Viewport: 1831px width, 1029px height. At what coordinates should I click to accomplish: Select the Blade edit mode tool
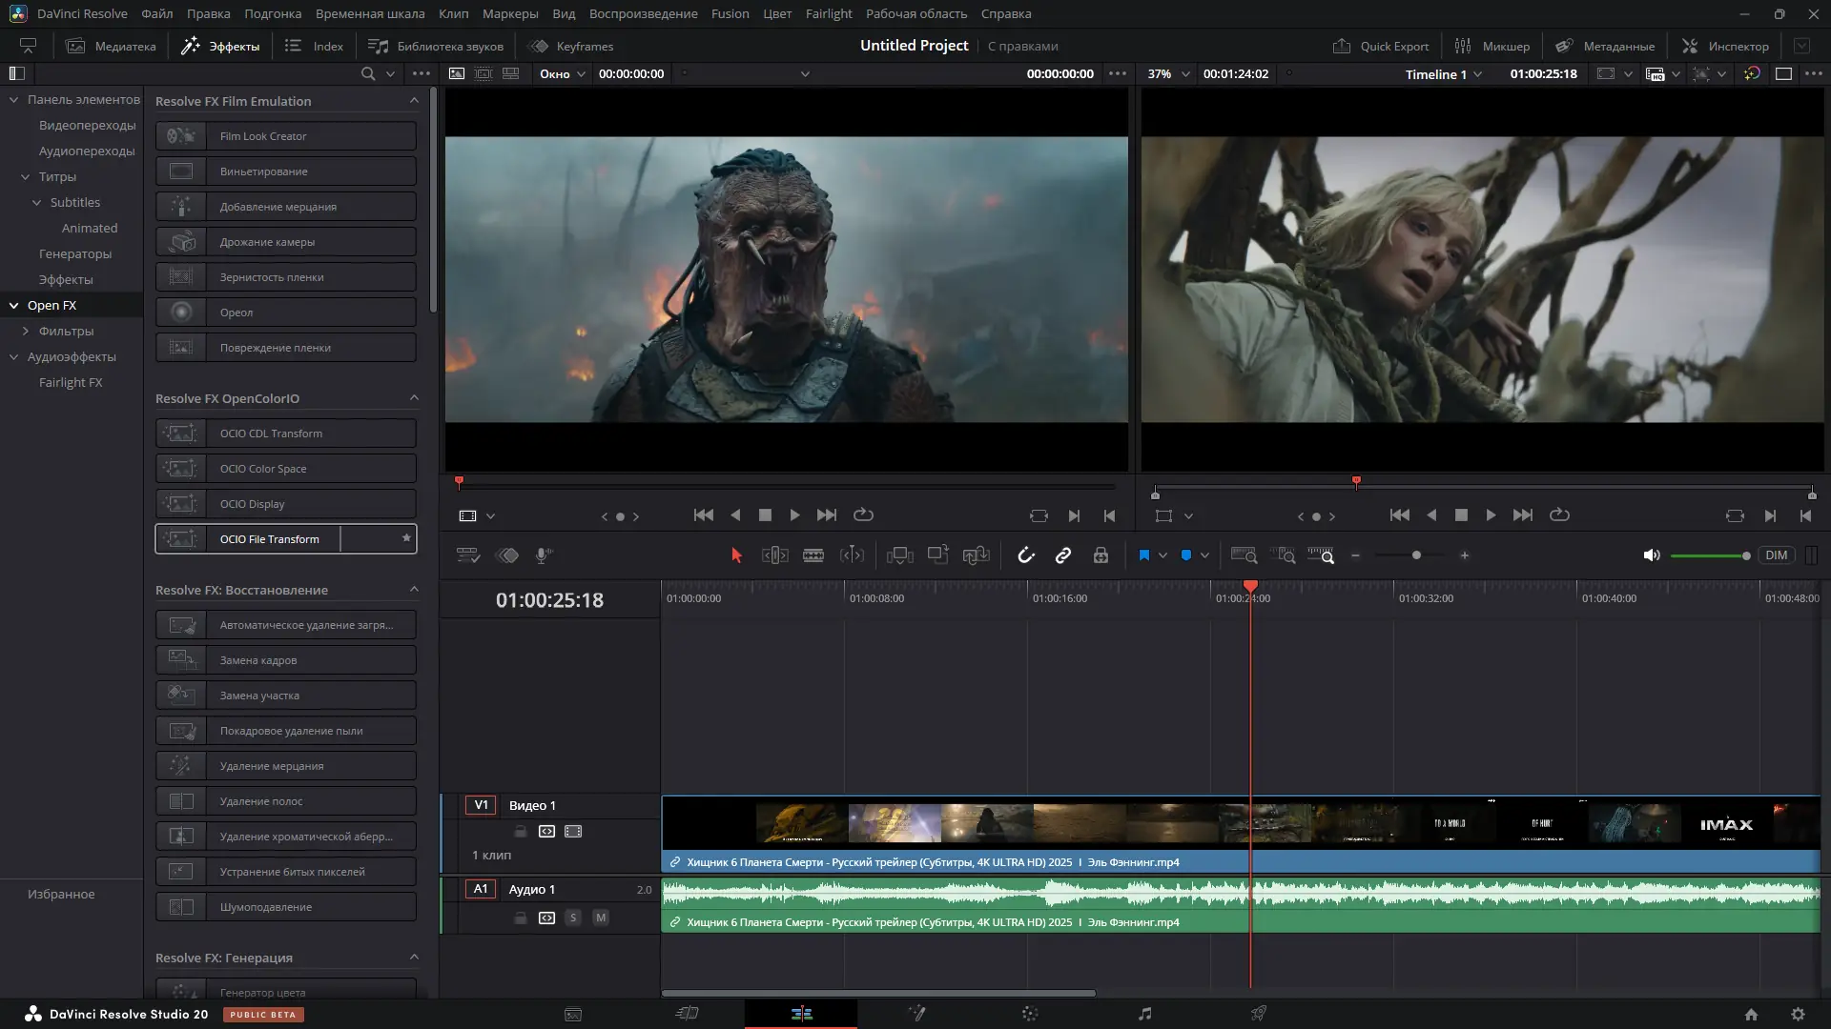pyautogui.click(x=813, y=555)
